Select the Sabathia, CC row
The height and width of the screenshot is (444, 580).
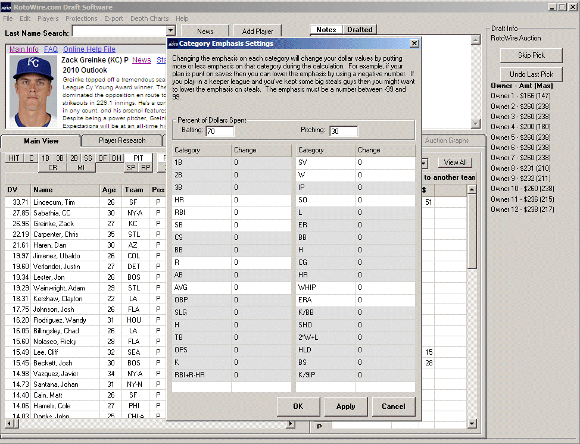tap(85, 213)
